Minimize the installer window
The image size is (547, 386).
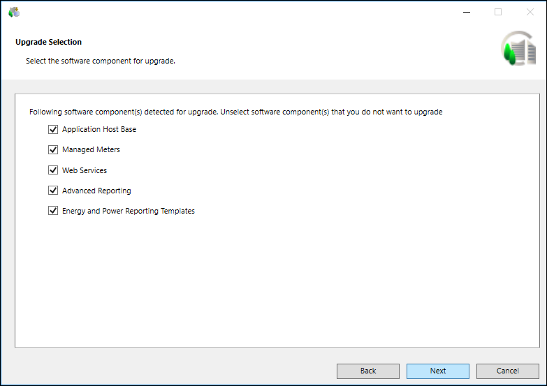(x=466, y=12)
